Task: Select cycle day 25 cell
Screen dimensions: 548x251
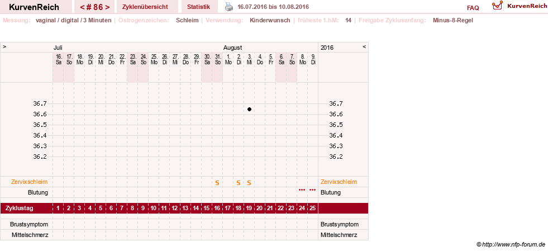Action: pos(313,209)
